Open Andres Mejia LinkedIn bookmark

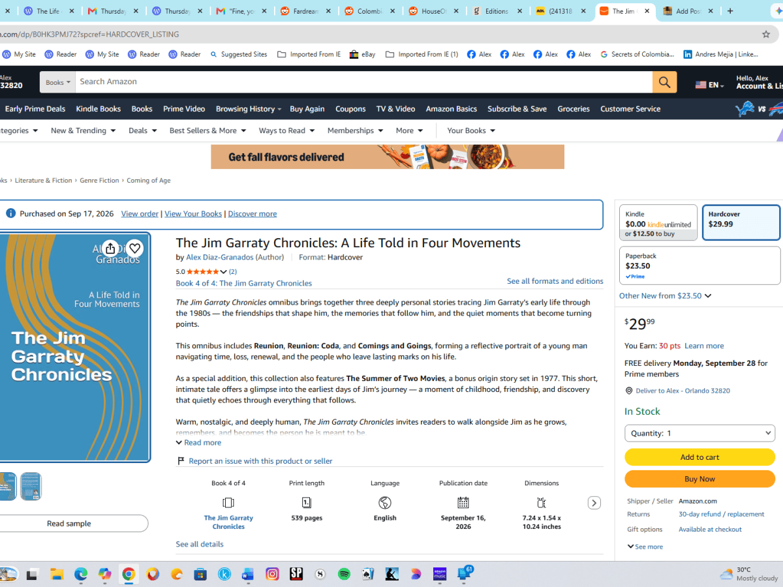click(721, 54)
